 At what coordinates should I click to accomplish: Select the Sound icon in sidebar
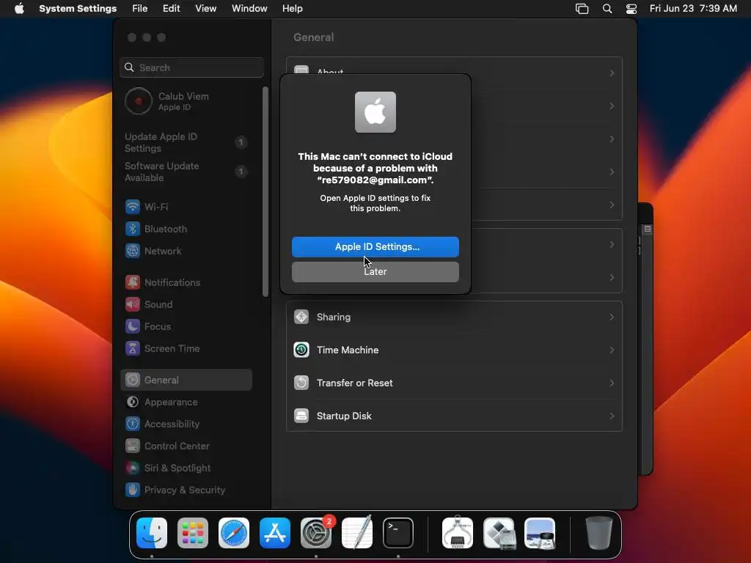(133, 304)
